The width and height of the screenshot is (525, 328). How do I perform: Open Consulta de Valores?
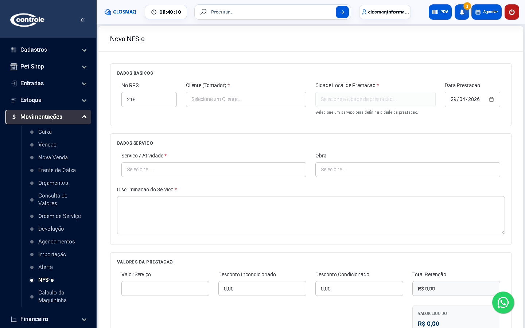click(53, 200)
